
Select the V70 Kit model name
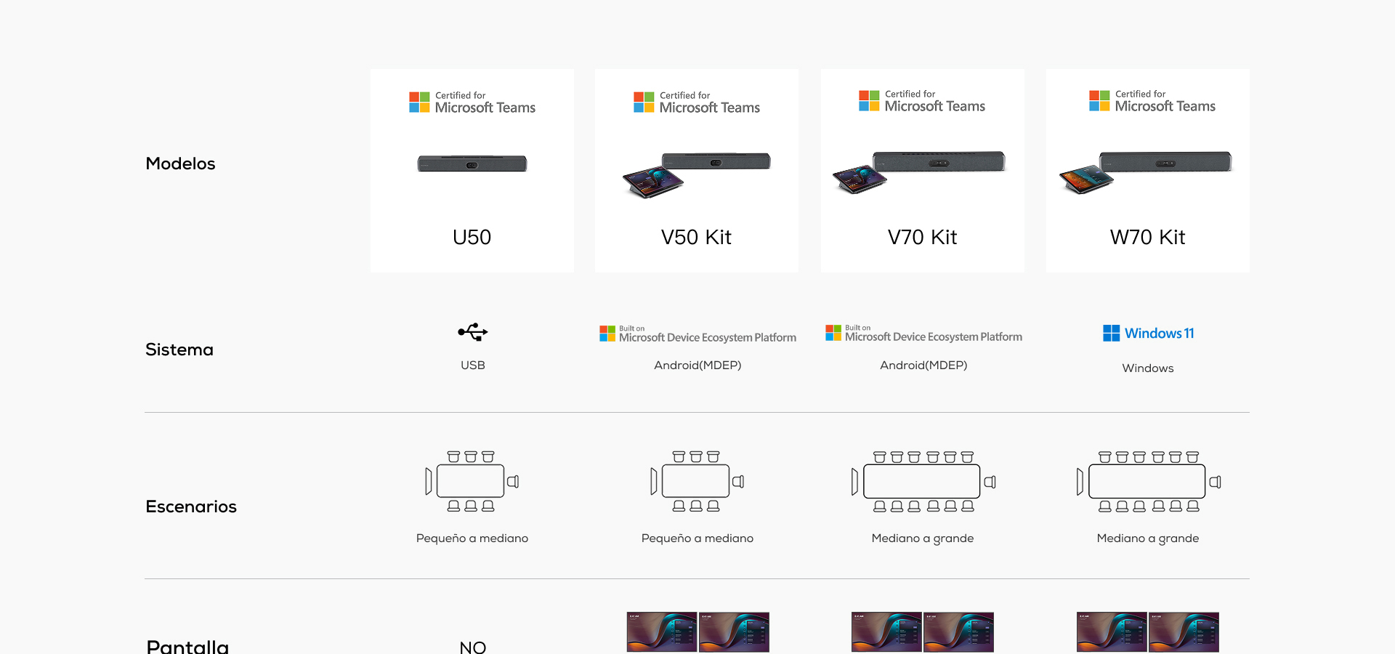tap(922, 237)
